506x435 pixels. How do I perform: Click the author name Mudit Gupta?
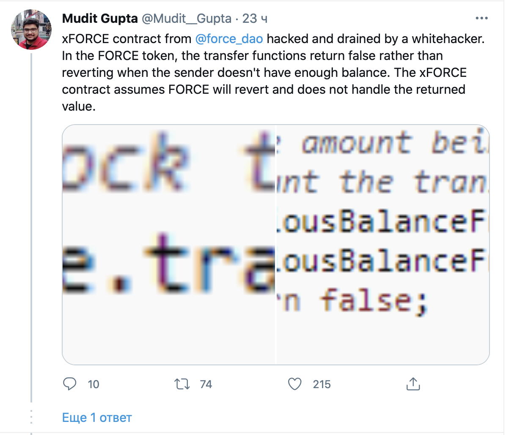[x=100, y=19]
